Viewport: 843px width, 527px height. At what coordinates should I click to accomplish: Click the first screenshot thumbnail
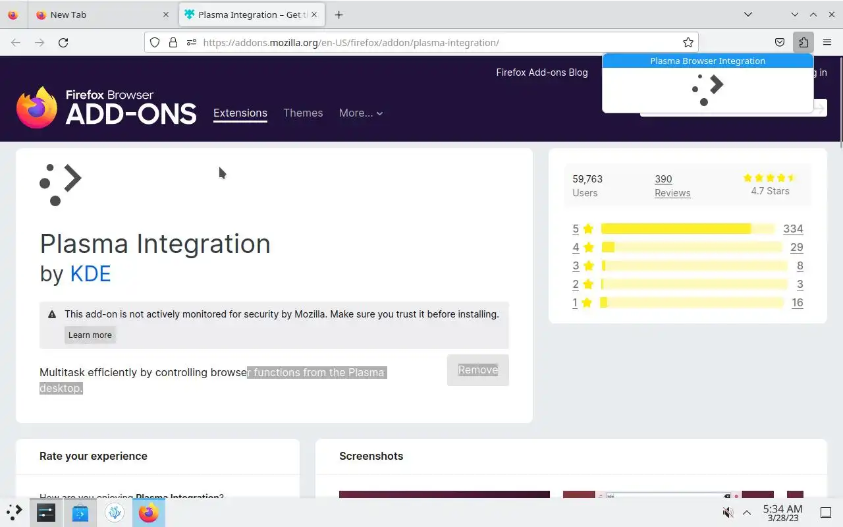[445, 494]
